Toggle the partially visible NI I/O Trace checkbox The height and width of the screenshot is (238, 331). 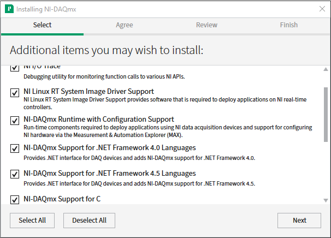(x=15, y=68)
